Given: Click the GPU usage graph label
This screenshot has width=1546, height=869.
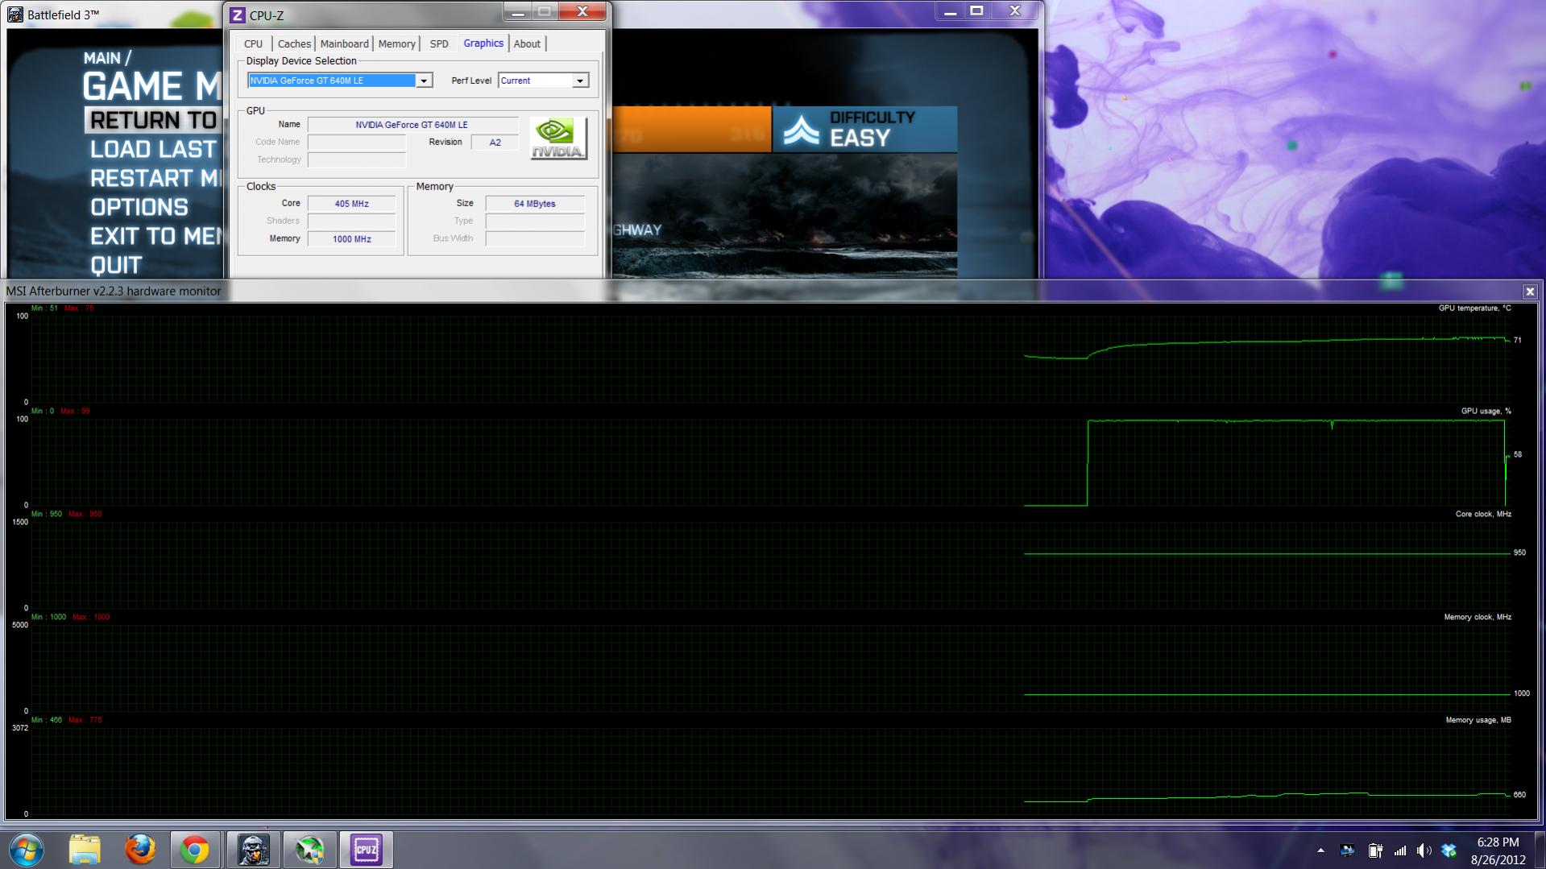Looking at the screenshot, I should tap(1486, 412).
